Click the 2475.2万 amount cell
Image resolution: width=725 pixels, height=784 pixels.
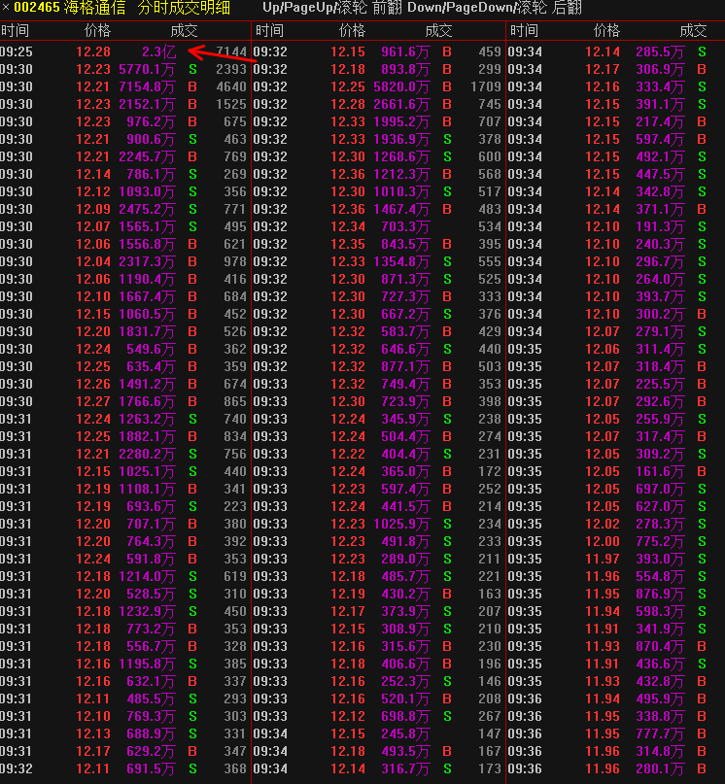pyautogui.click(x=147, y=210)
